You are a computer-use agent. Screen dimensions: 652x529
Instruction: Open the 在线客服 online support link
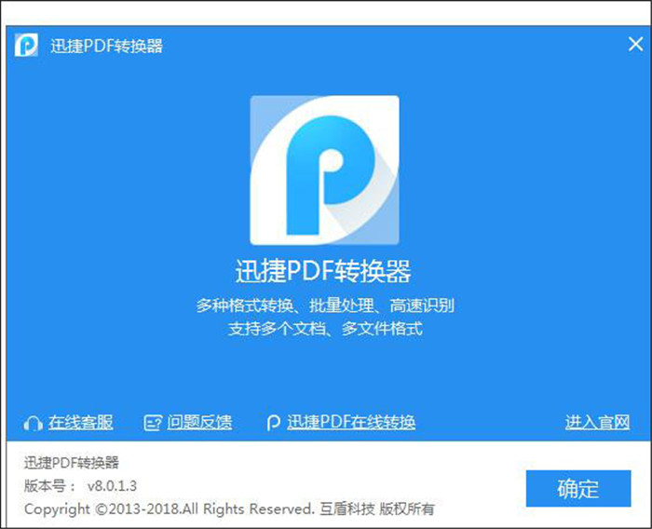click(81, 422)
